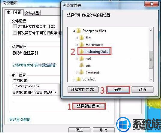Open 对搜索和索引进行疑难解答 link
Screen dimensions: 161x133
tap(35, 65)
